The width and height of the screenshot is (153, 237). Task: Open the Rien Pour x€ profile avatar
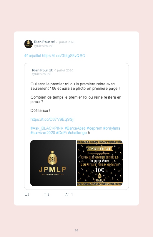click(29, 44)
